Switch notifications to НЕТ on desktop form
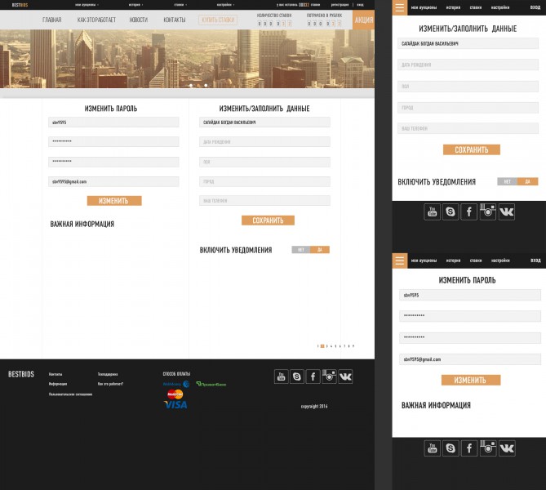546x490 pixels. tap(301, 250)
